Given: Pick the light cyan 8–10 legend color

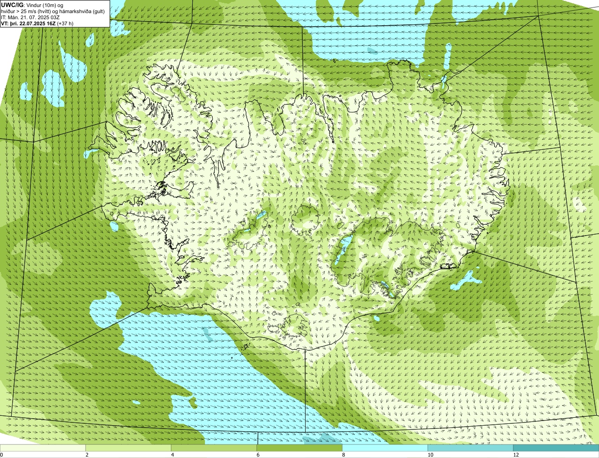Looking at the screenshot, I should pyautogui.click(x=386, y=448).
